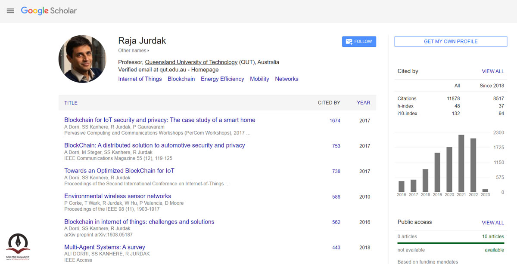Select the Blockchain research interest
This screenshot has height=264, width=517.
click(x=181, y=79)
